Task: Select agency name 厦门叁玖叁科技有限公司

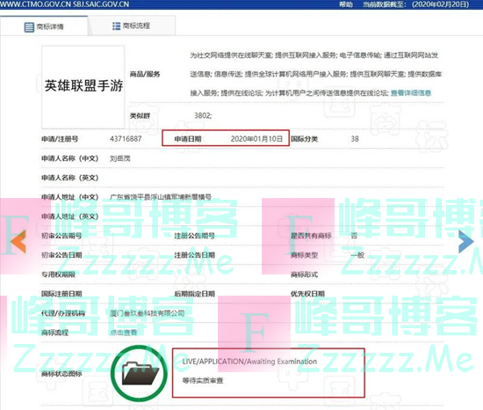Action: coord(148,313)
